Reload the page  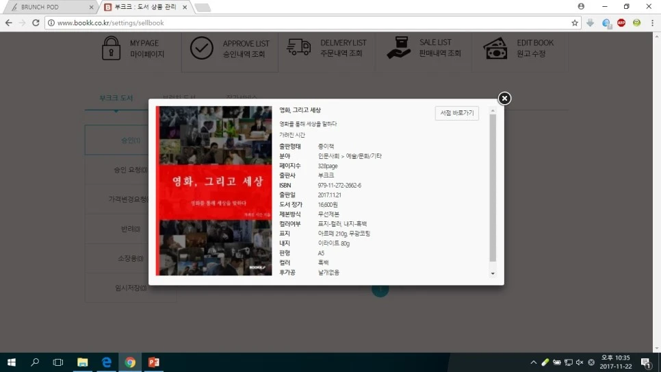[x=36, y=23]
